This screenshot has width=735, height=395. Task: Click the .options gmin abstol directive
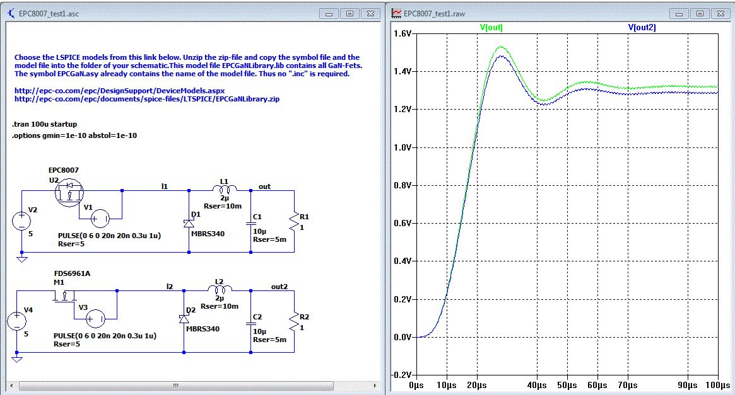click(74, 135)
